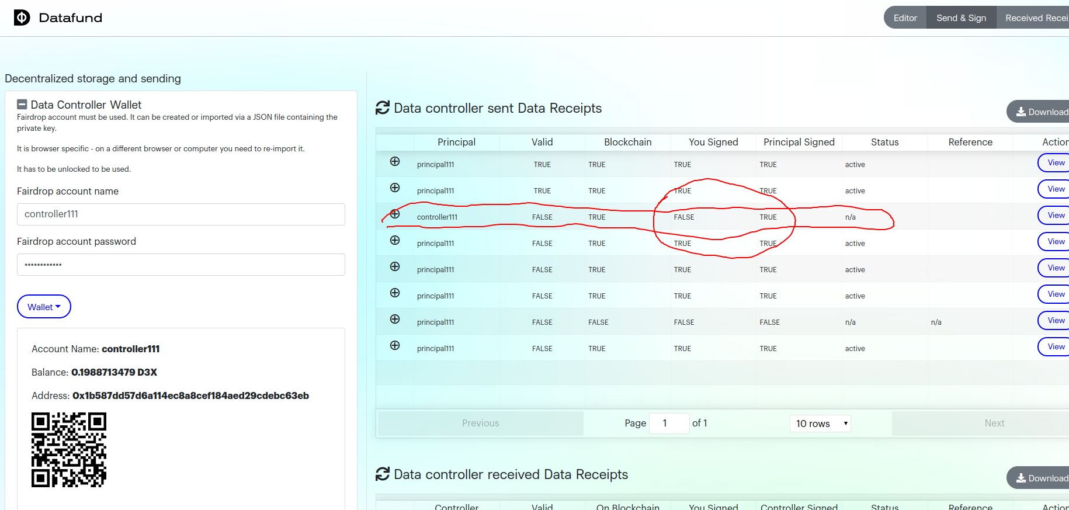This screenshot has width=1069, height=510.
Task: View the receipt with reference n/a
Action: point(1054,320)
